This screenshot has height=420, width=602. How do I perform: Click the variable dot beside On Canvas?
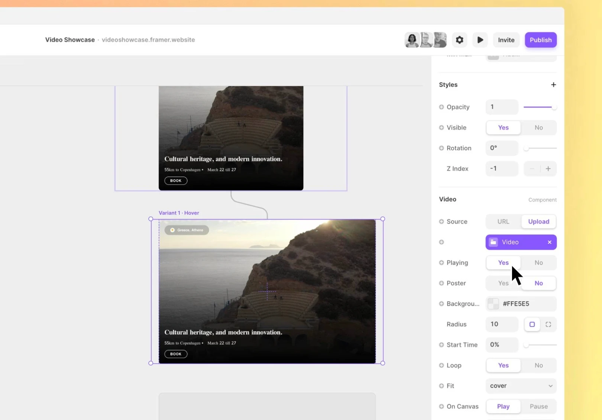tap(441, 406)
